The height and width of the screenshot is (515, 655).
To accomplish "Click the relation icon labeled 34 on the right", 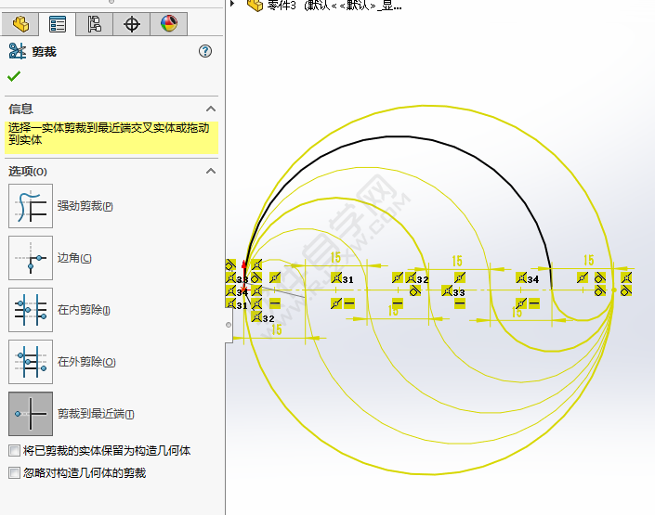I will [521, 277].
